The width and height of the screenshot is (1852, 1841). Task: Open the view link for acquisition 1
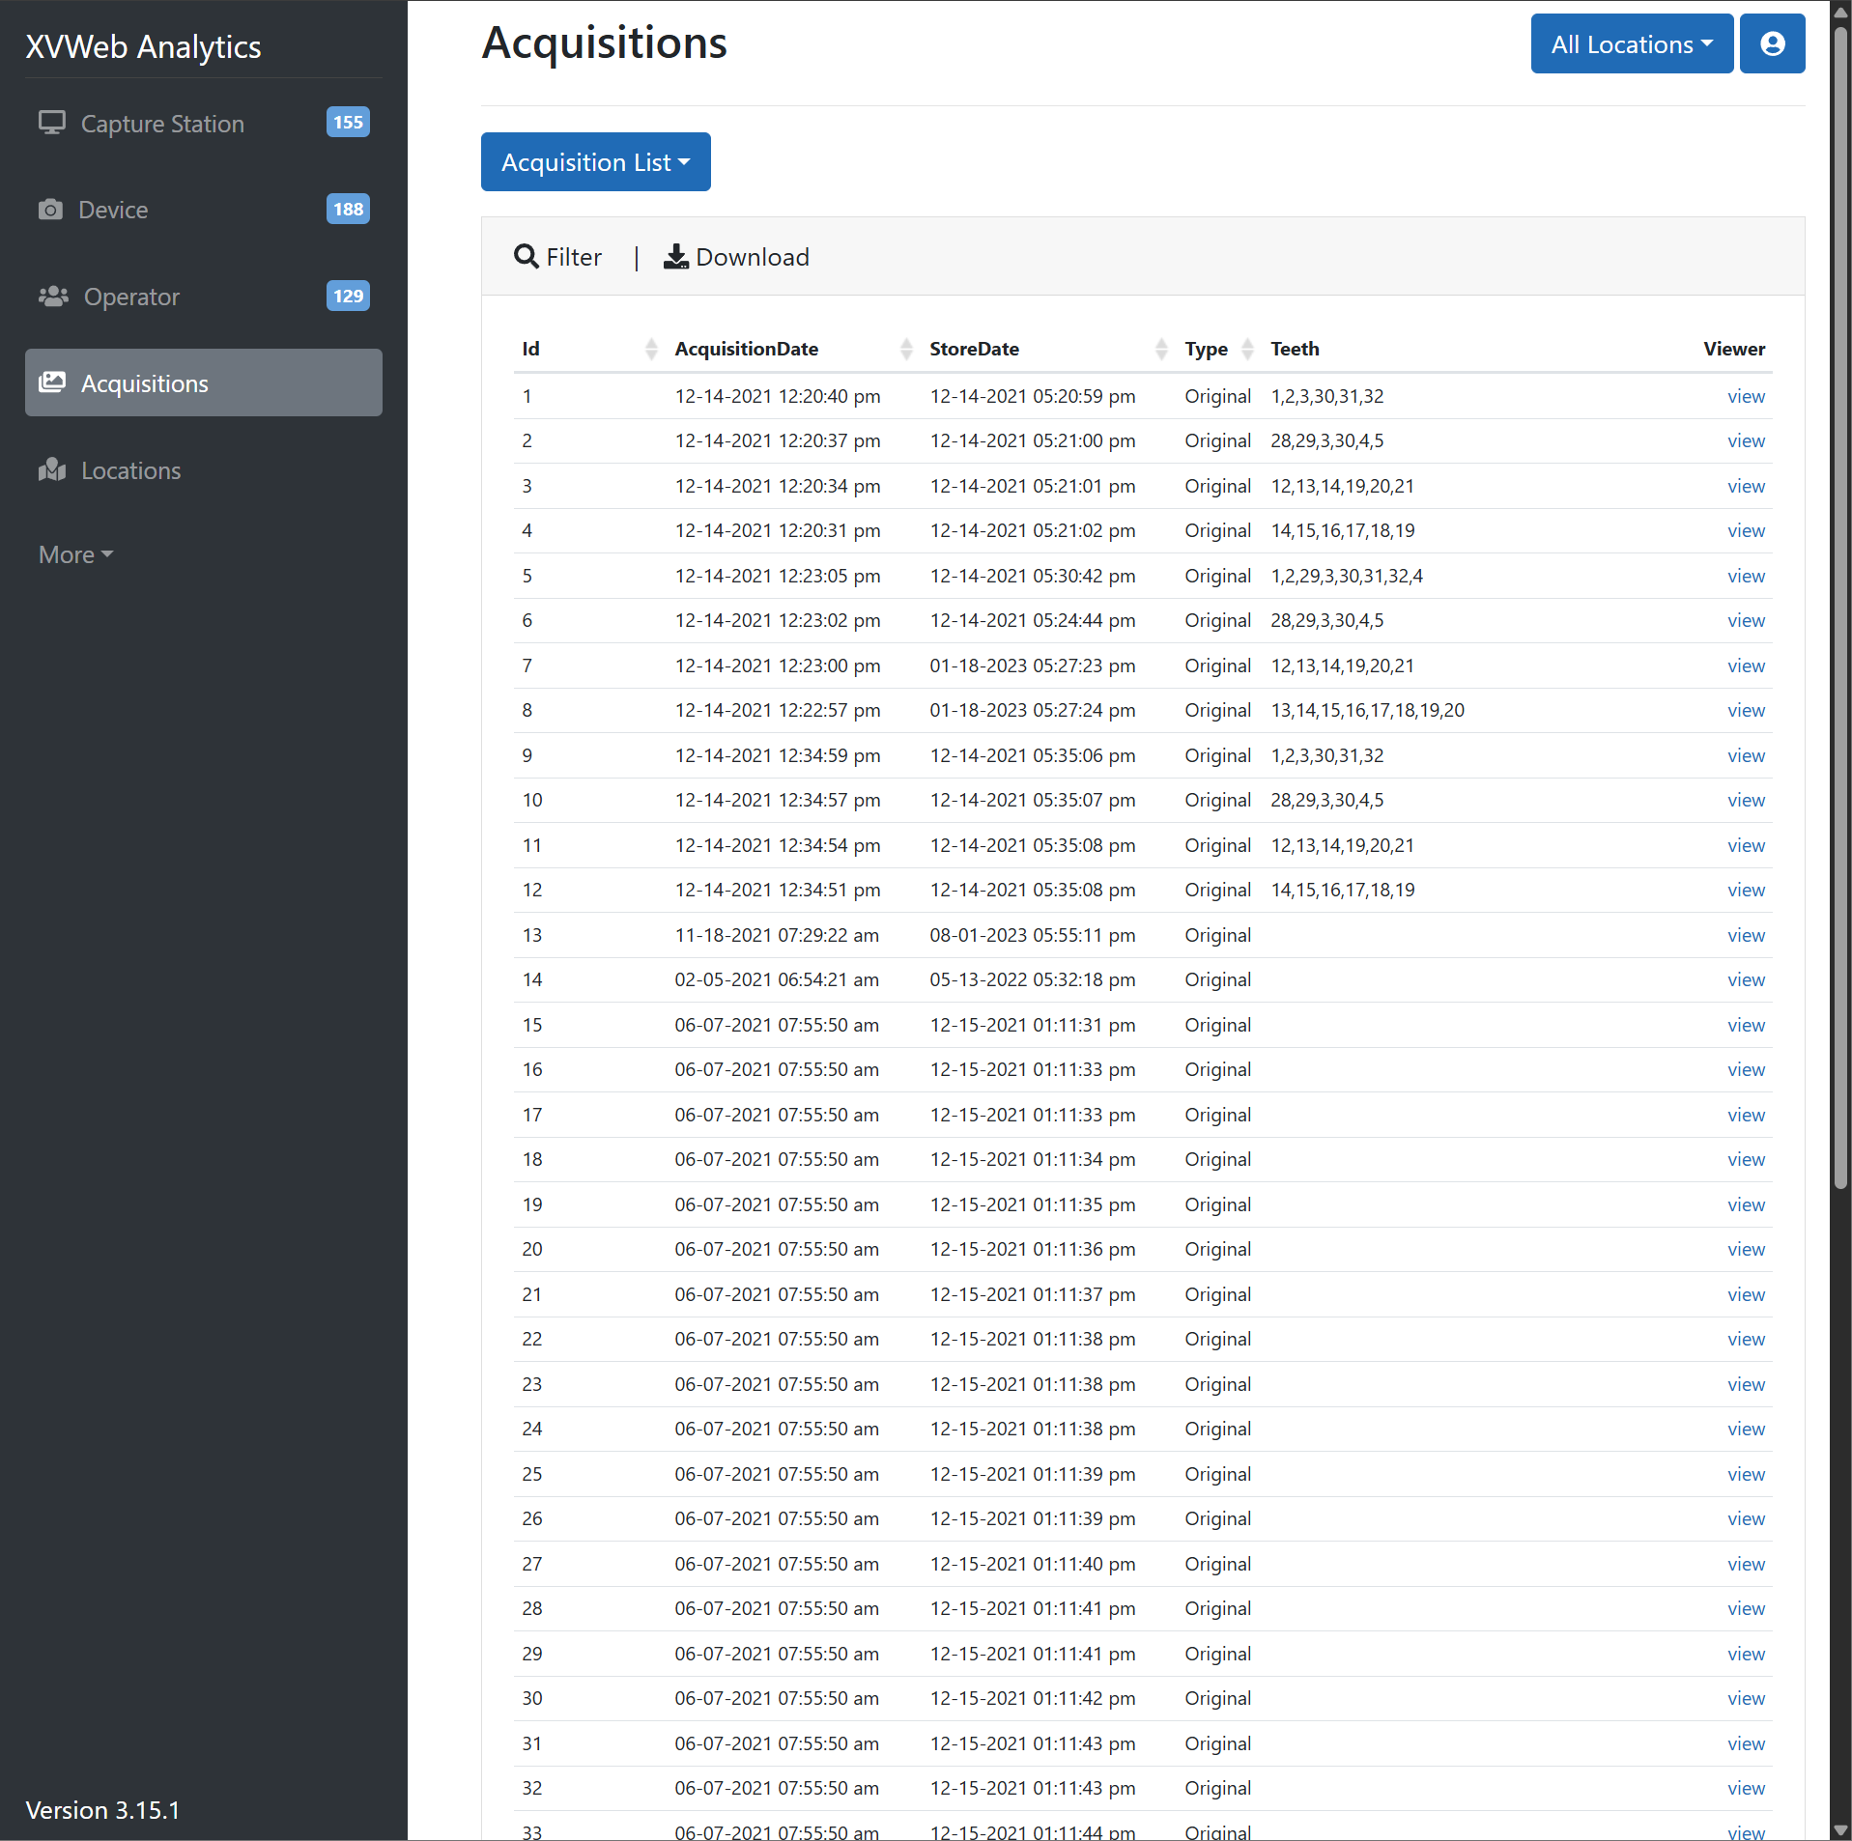(1745, 396)
